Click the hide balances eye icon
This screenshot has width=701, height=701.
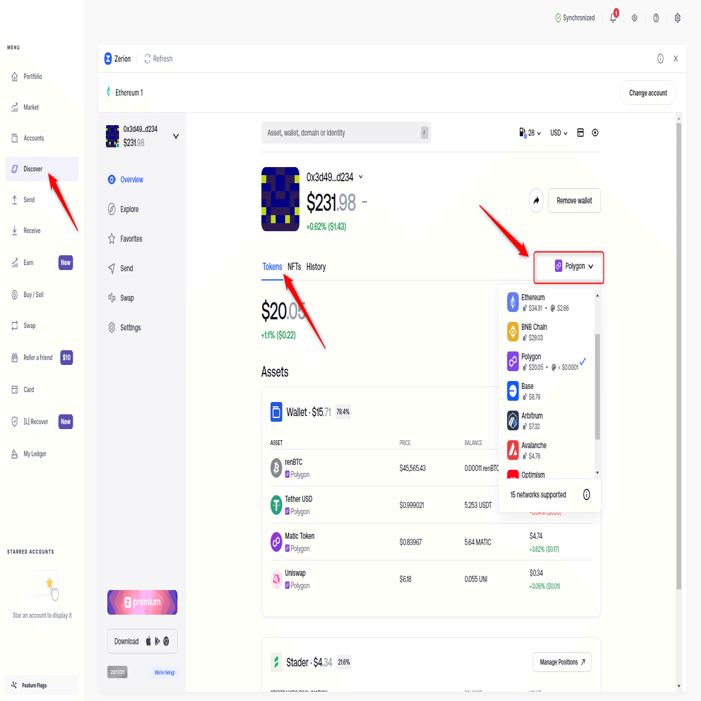595,133
